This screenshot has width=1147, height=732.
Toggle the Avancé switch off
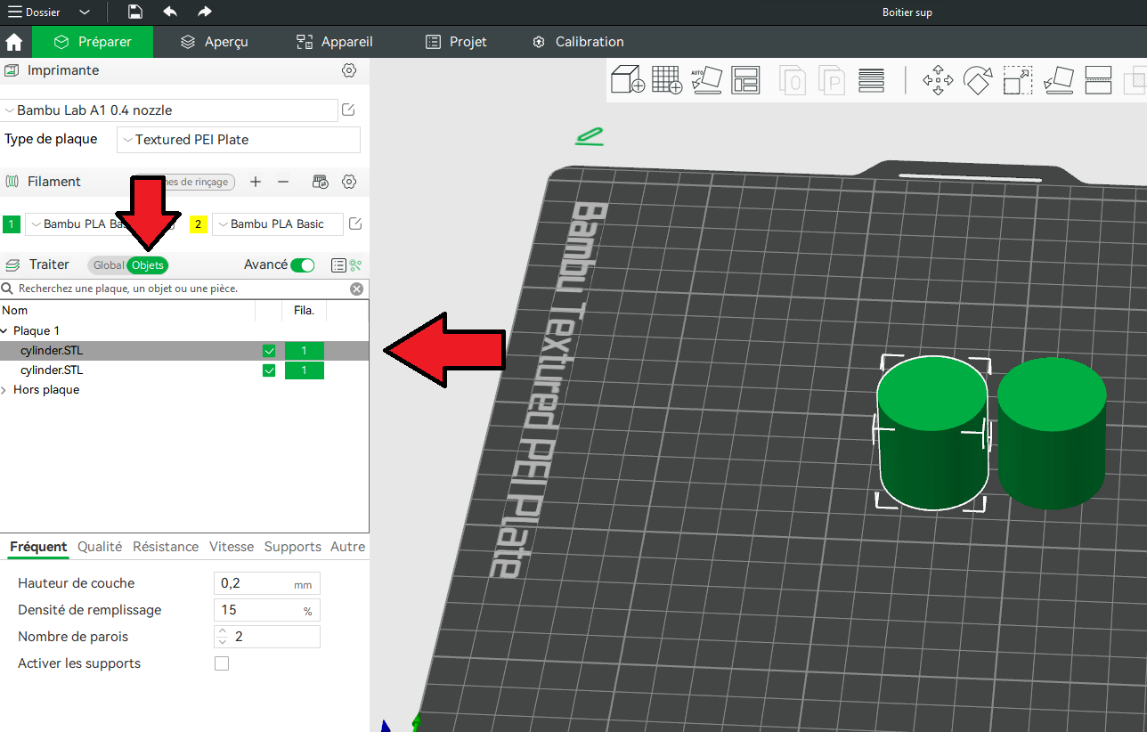tap(303, 265)
